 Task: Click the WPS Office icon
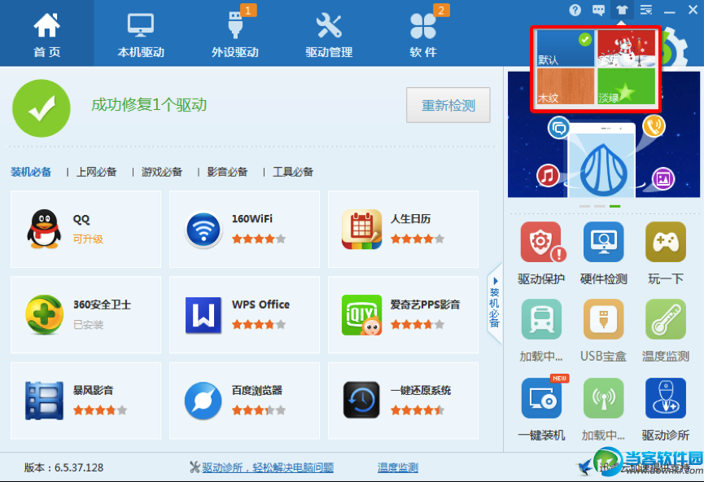(x=203, y=315)
